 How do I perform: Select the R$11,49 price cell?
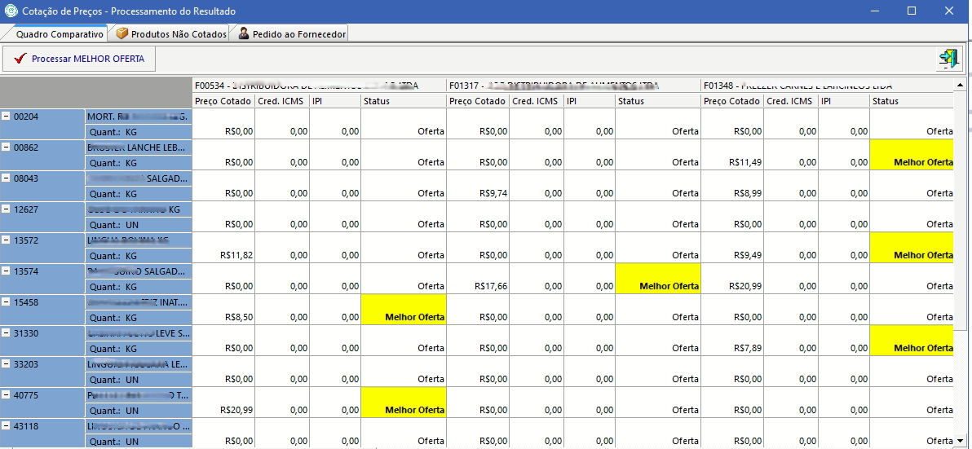[732, 155]
